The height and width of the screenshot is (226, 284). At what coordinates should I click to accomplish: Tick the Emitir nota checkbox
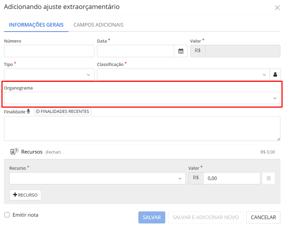7,215
